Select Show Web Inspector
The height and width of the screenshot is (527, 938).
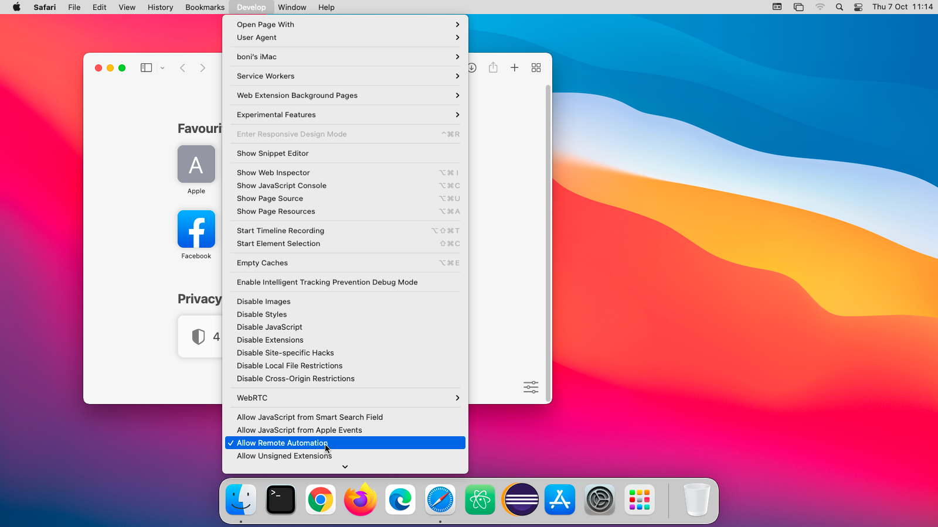pyautogui.click(x=273, y=173)
